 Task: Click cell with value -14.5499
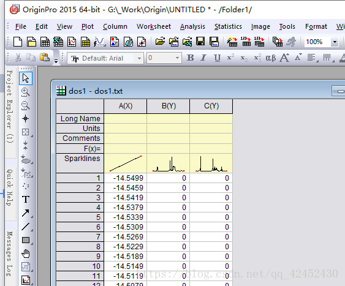pos(126,178)
